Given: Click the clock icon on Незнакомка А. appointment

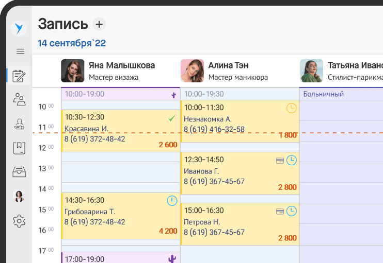Looking at the screenshot, I should 292,108.
